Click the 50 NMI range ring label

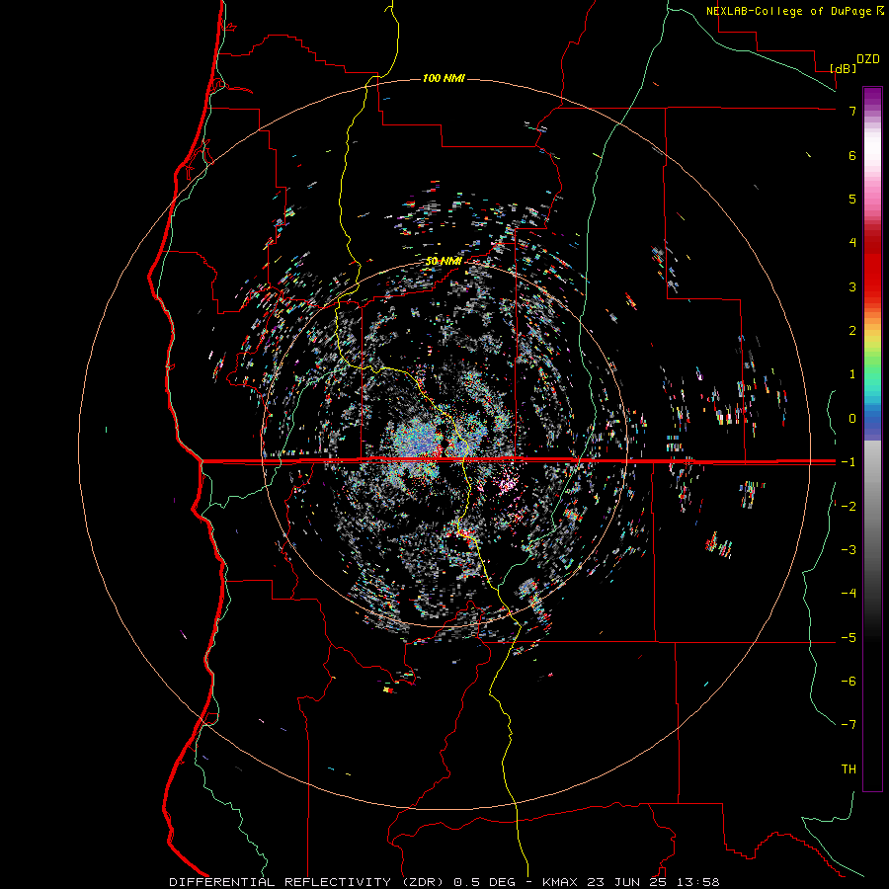[444, 261]
